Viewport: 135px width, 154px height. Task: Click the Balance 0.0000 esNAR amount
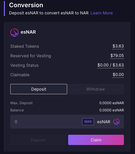point(112,110)
